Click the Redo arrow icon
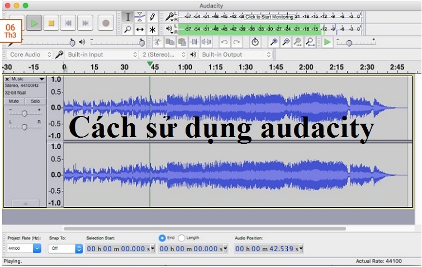 click(236, 42)
